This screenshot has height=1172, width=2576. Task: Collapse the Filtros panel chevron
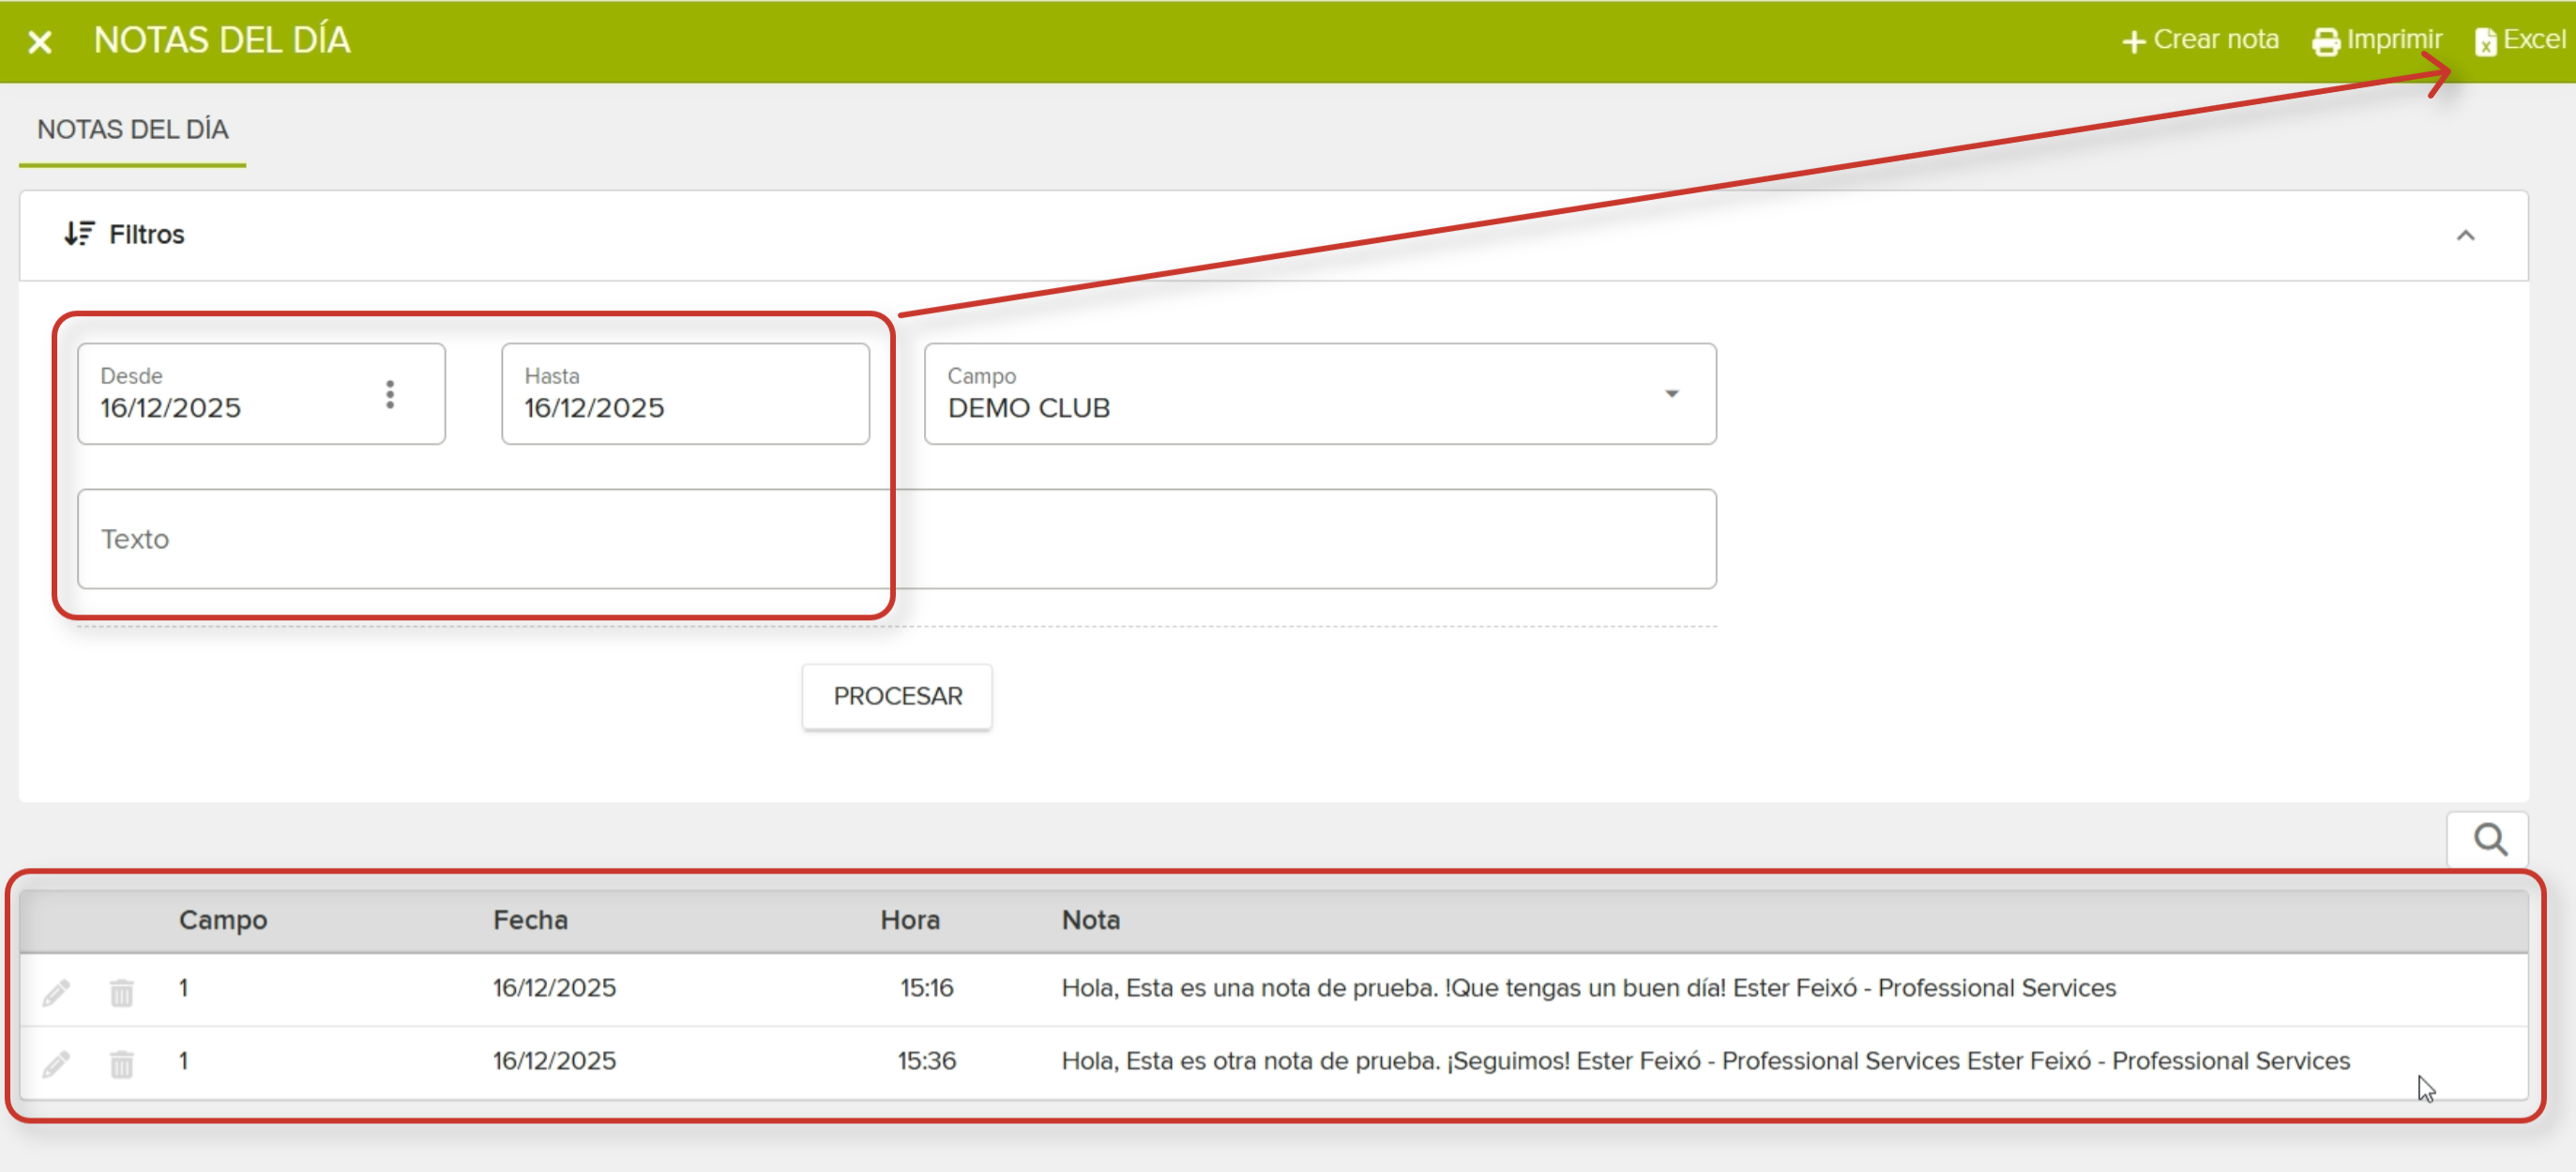tap(2465, 235)
